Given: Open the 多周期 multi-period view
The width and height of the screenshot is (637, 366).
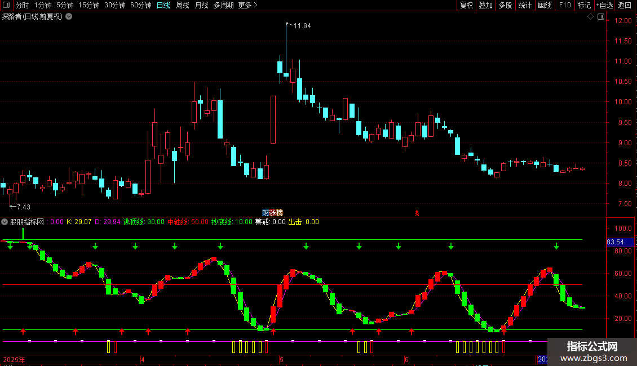Looking at the screenshot, I should [x=223, y=5].
